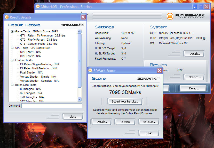The height and width of the screenshot is (148, 214).
Task: Open Options in Results panel
Action: (194, 77)
